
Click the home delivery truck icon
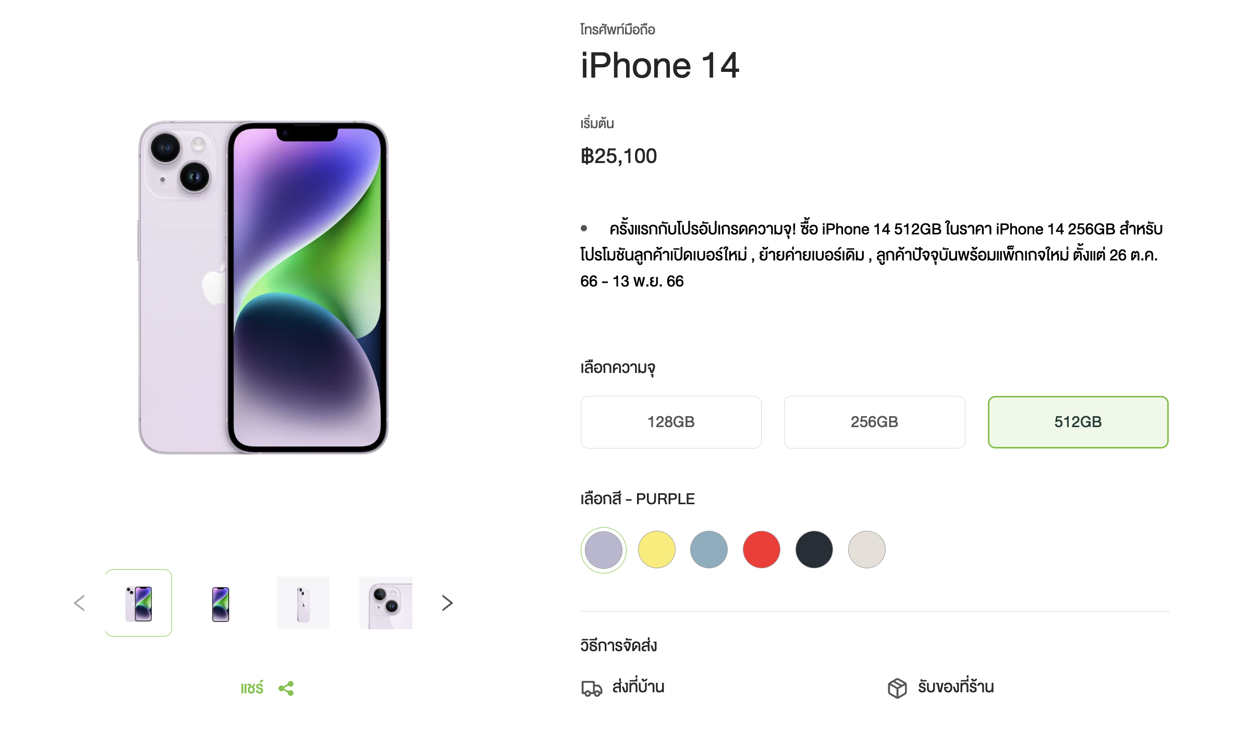pos(592,688)
